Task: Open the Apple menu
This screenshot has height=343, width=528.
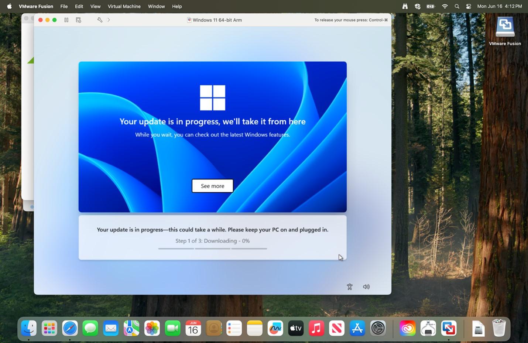Action: [x=9, y=6]
